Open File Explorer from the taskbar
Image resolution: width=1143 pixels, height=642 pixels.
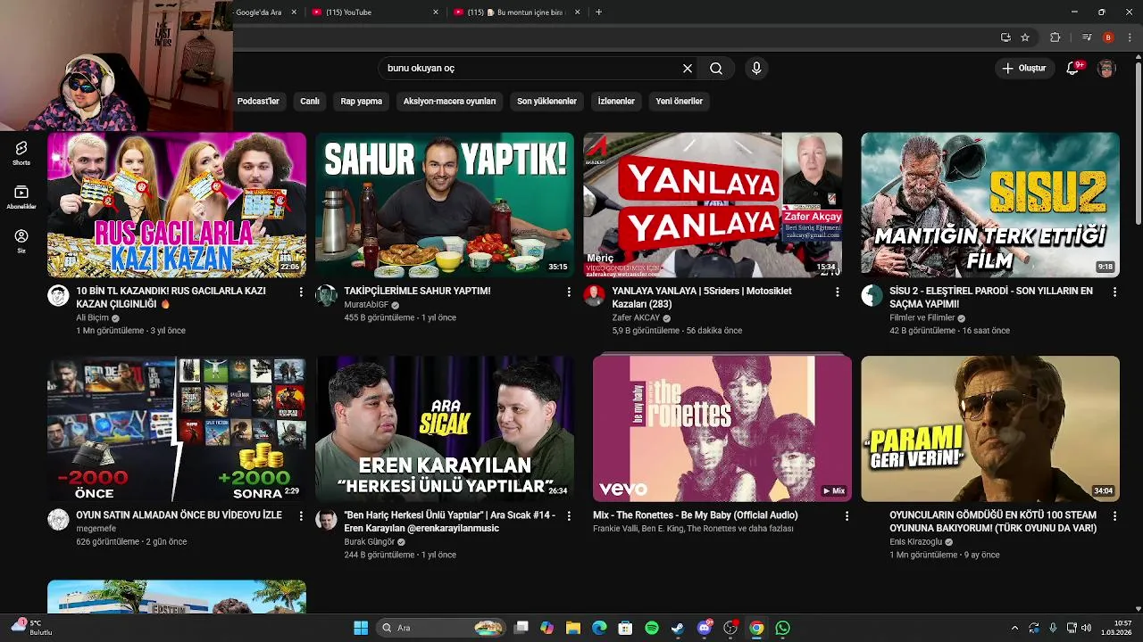point(573,628)
